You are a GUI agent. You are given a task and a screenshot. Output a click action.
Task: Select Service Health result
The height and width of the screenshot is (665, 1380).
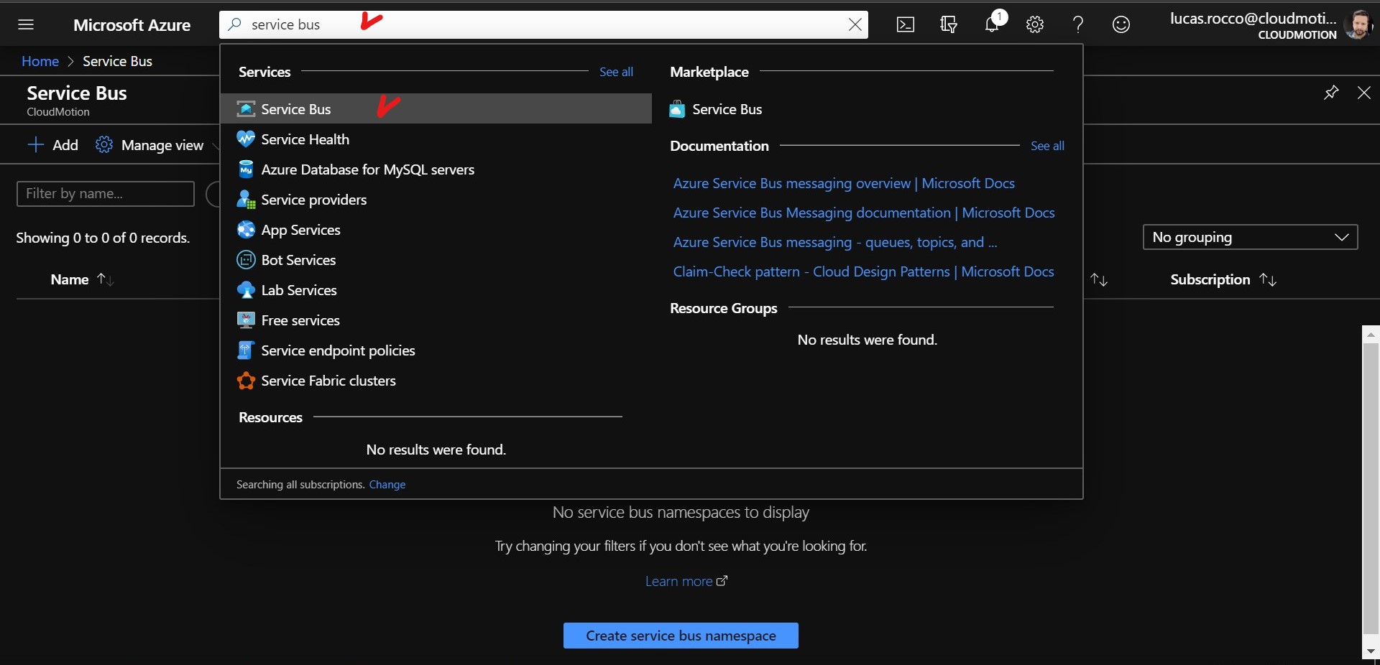[436, 139]
